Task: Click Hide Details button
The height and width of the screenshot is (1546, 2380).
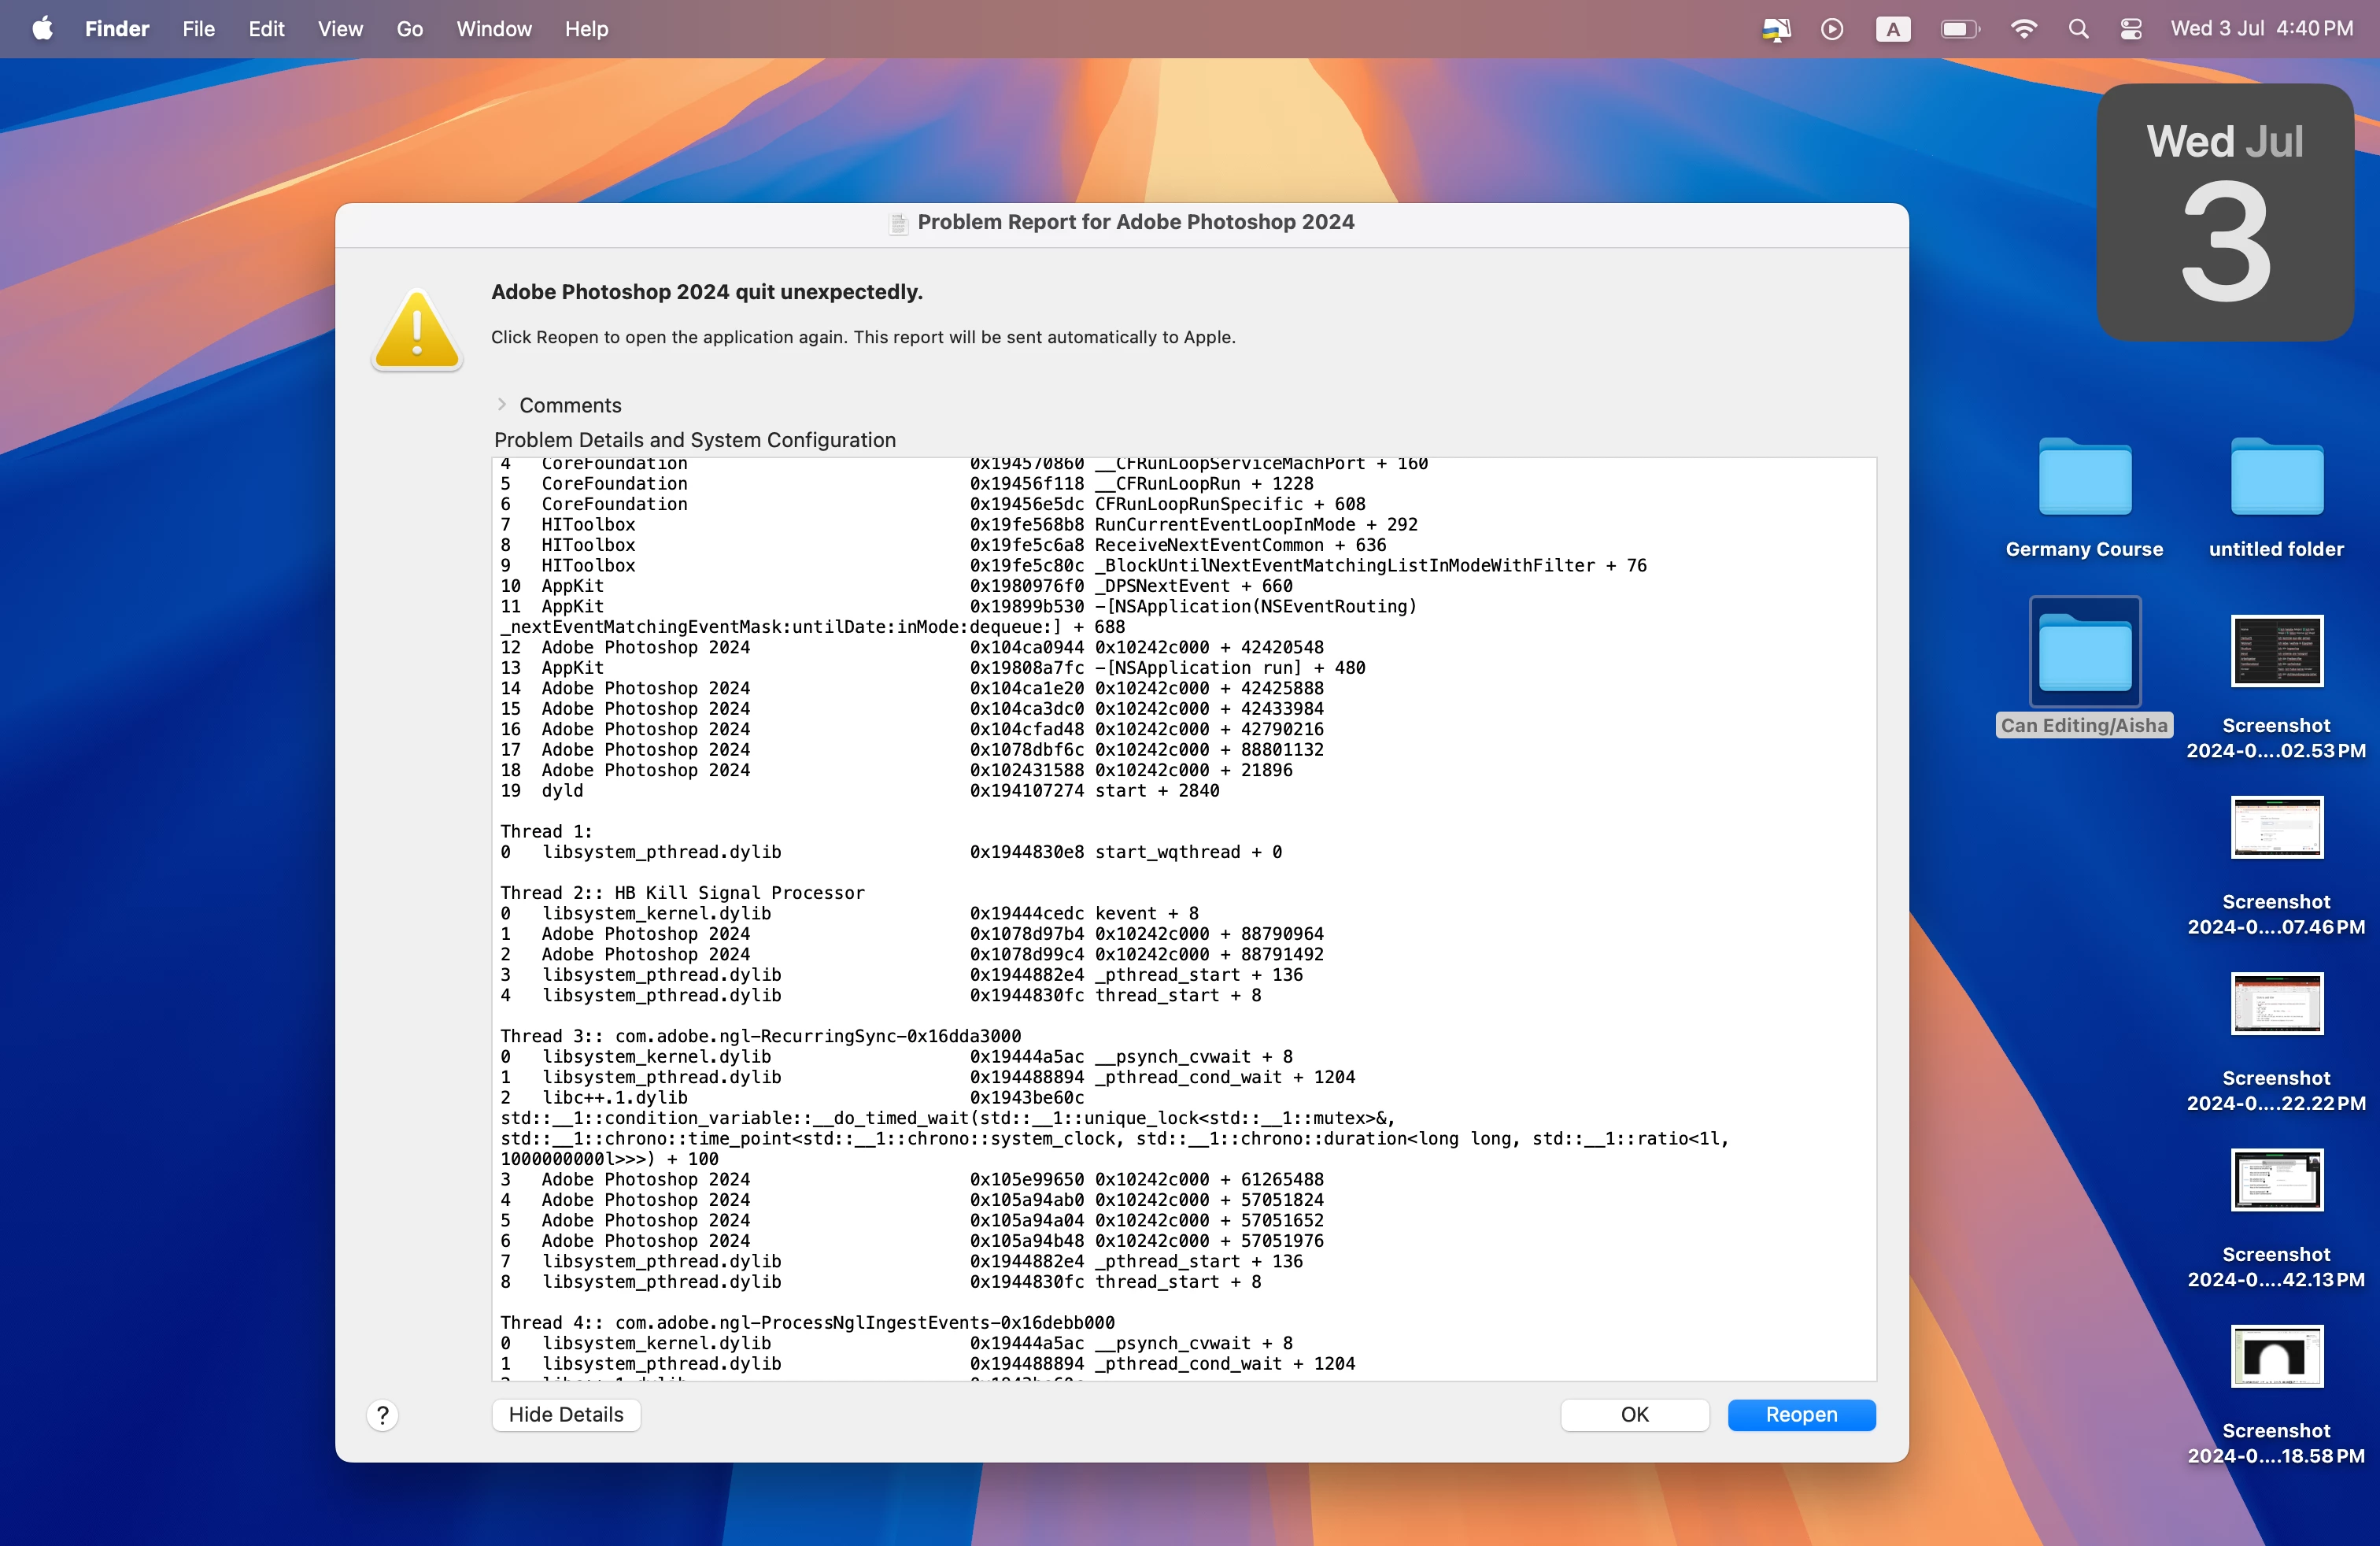Action: 565,1414
